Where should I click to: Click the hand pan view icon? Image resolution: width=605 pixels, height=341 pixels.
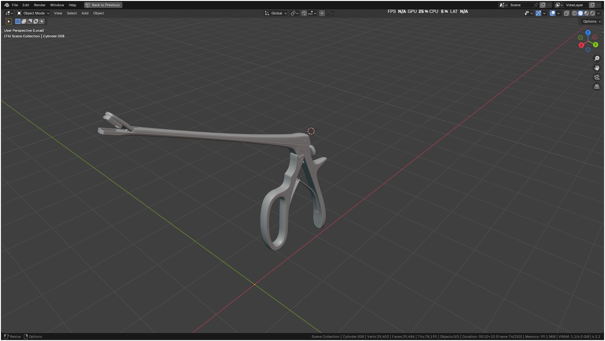(x=597, y=68)
